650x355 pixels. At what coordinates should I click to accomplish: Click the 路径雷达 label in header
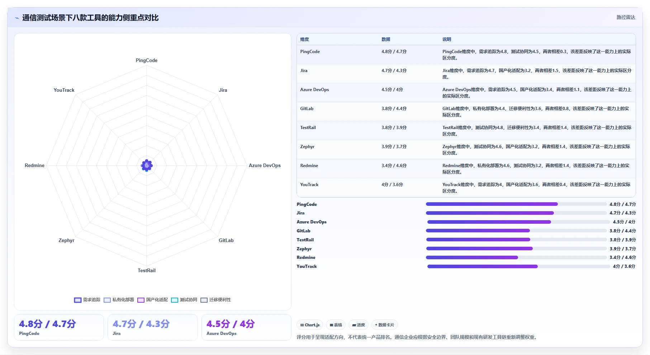click(x=626, y=17)
